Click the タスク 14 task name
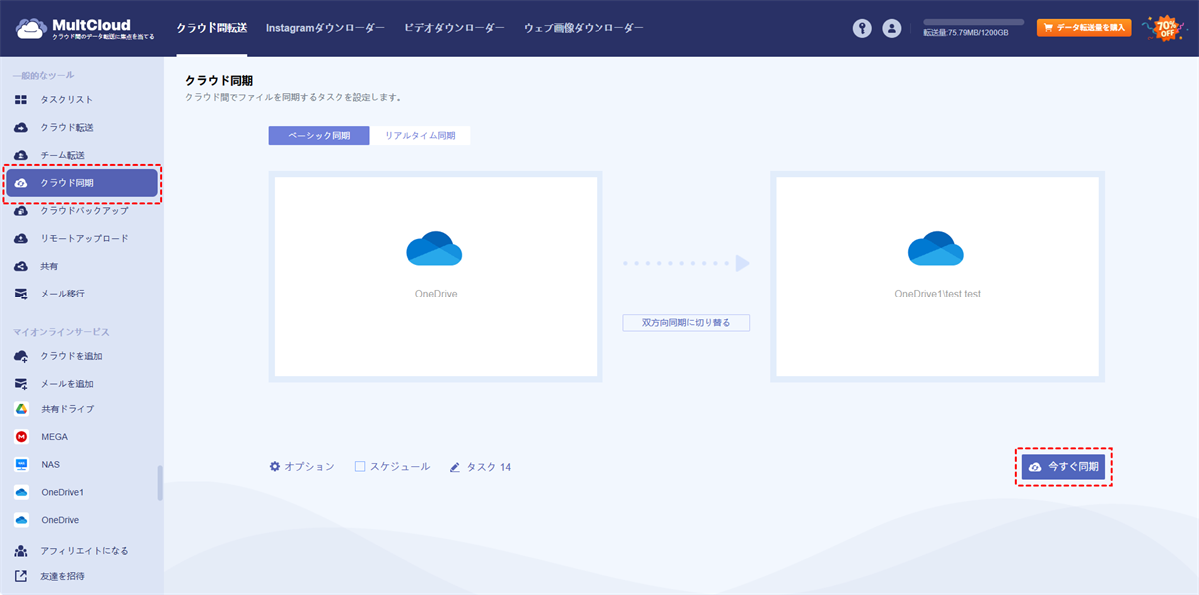Screen dimensions: 1199x595 click(489, 467)
